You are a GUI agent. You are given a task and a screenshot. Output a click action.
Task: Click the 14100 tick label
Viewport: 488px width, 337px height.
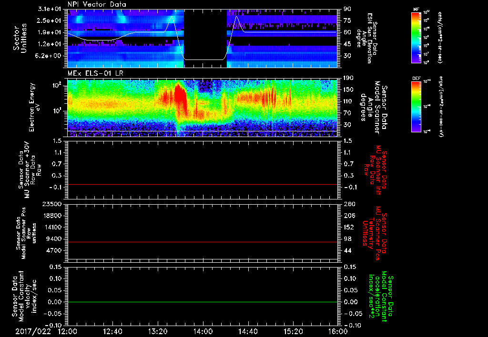[x=52, y=227]
